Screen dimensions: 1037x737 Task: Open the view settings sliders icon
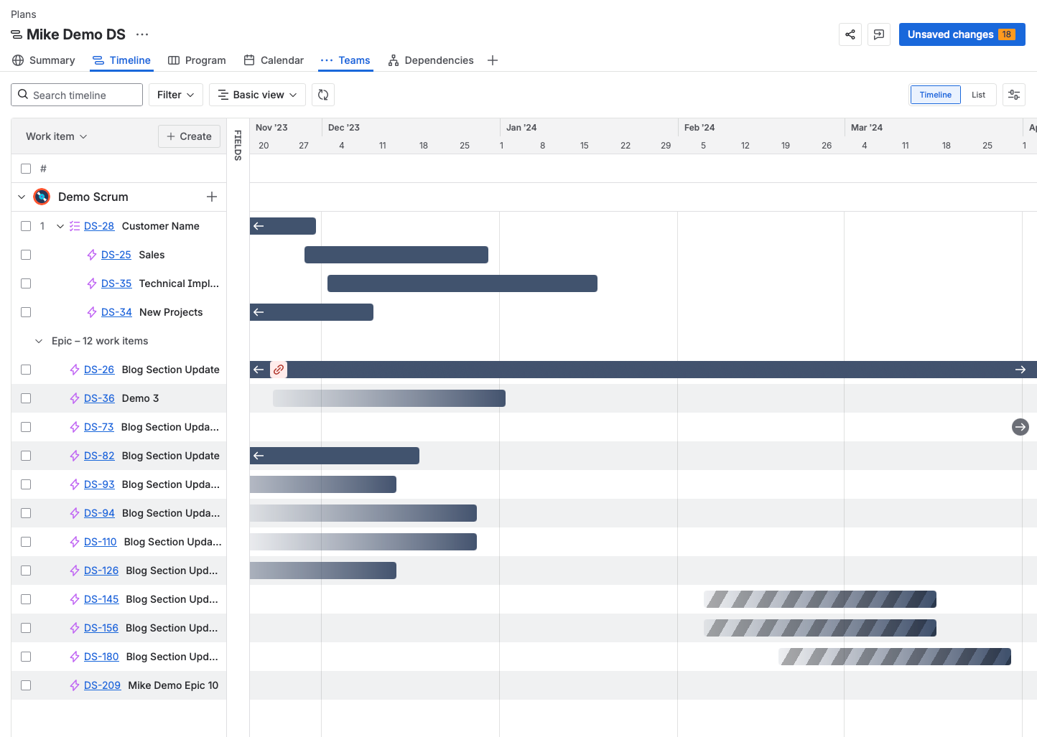(1013, 95)
